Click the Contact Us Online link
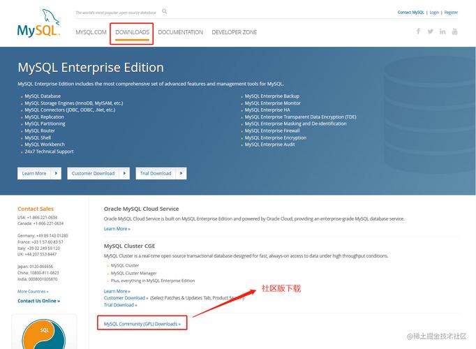This screenshot has height=349, width=476. pyautogui.click(x=38, y=301)
